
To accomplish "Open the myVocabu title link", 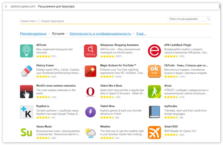I will (x=171, y=106).
